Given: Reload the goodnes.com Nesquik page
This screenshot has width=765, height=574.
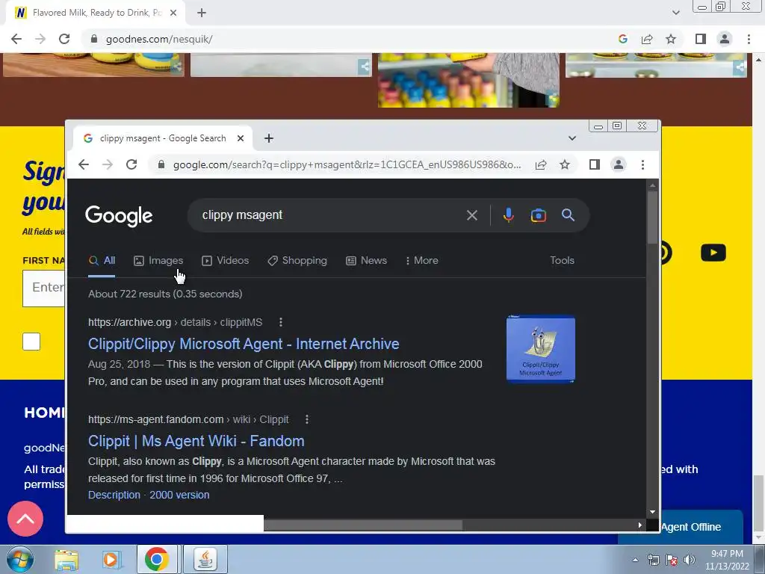Looking at the screenshot, I should click(x=64, y=39).
